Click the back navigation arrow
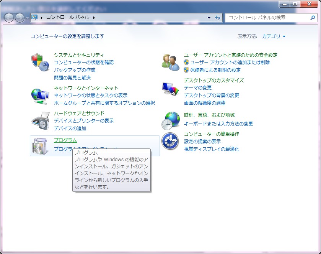This screenshot has width=321, height=254. coord(9,18)
